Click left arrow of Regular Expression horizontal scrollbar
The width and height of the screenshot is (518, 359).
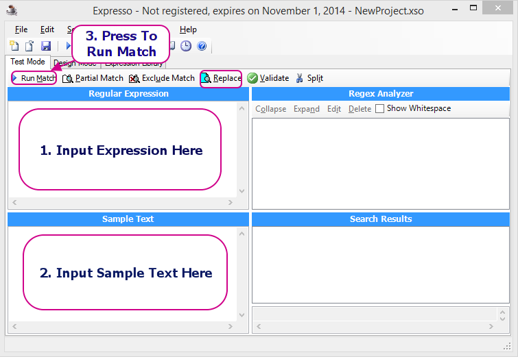click(x=14, y=202)
